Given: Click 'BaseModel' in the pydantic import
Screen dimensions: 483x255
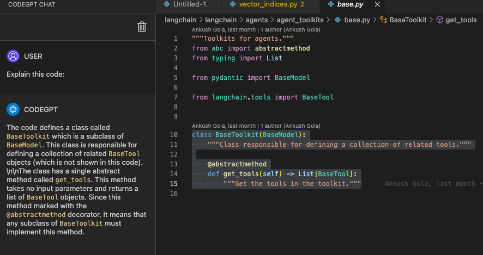Looking at the screenshot, I should pos(292,78).
